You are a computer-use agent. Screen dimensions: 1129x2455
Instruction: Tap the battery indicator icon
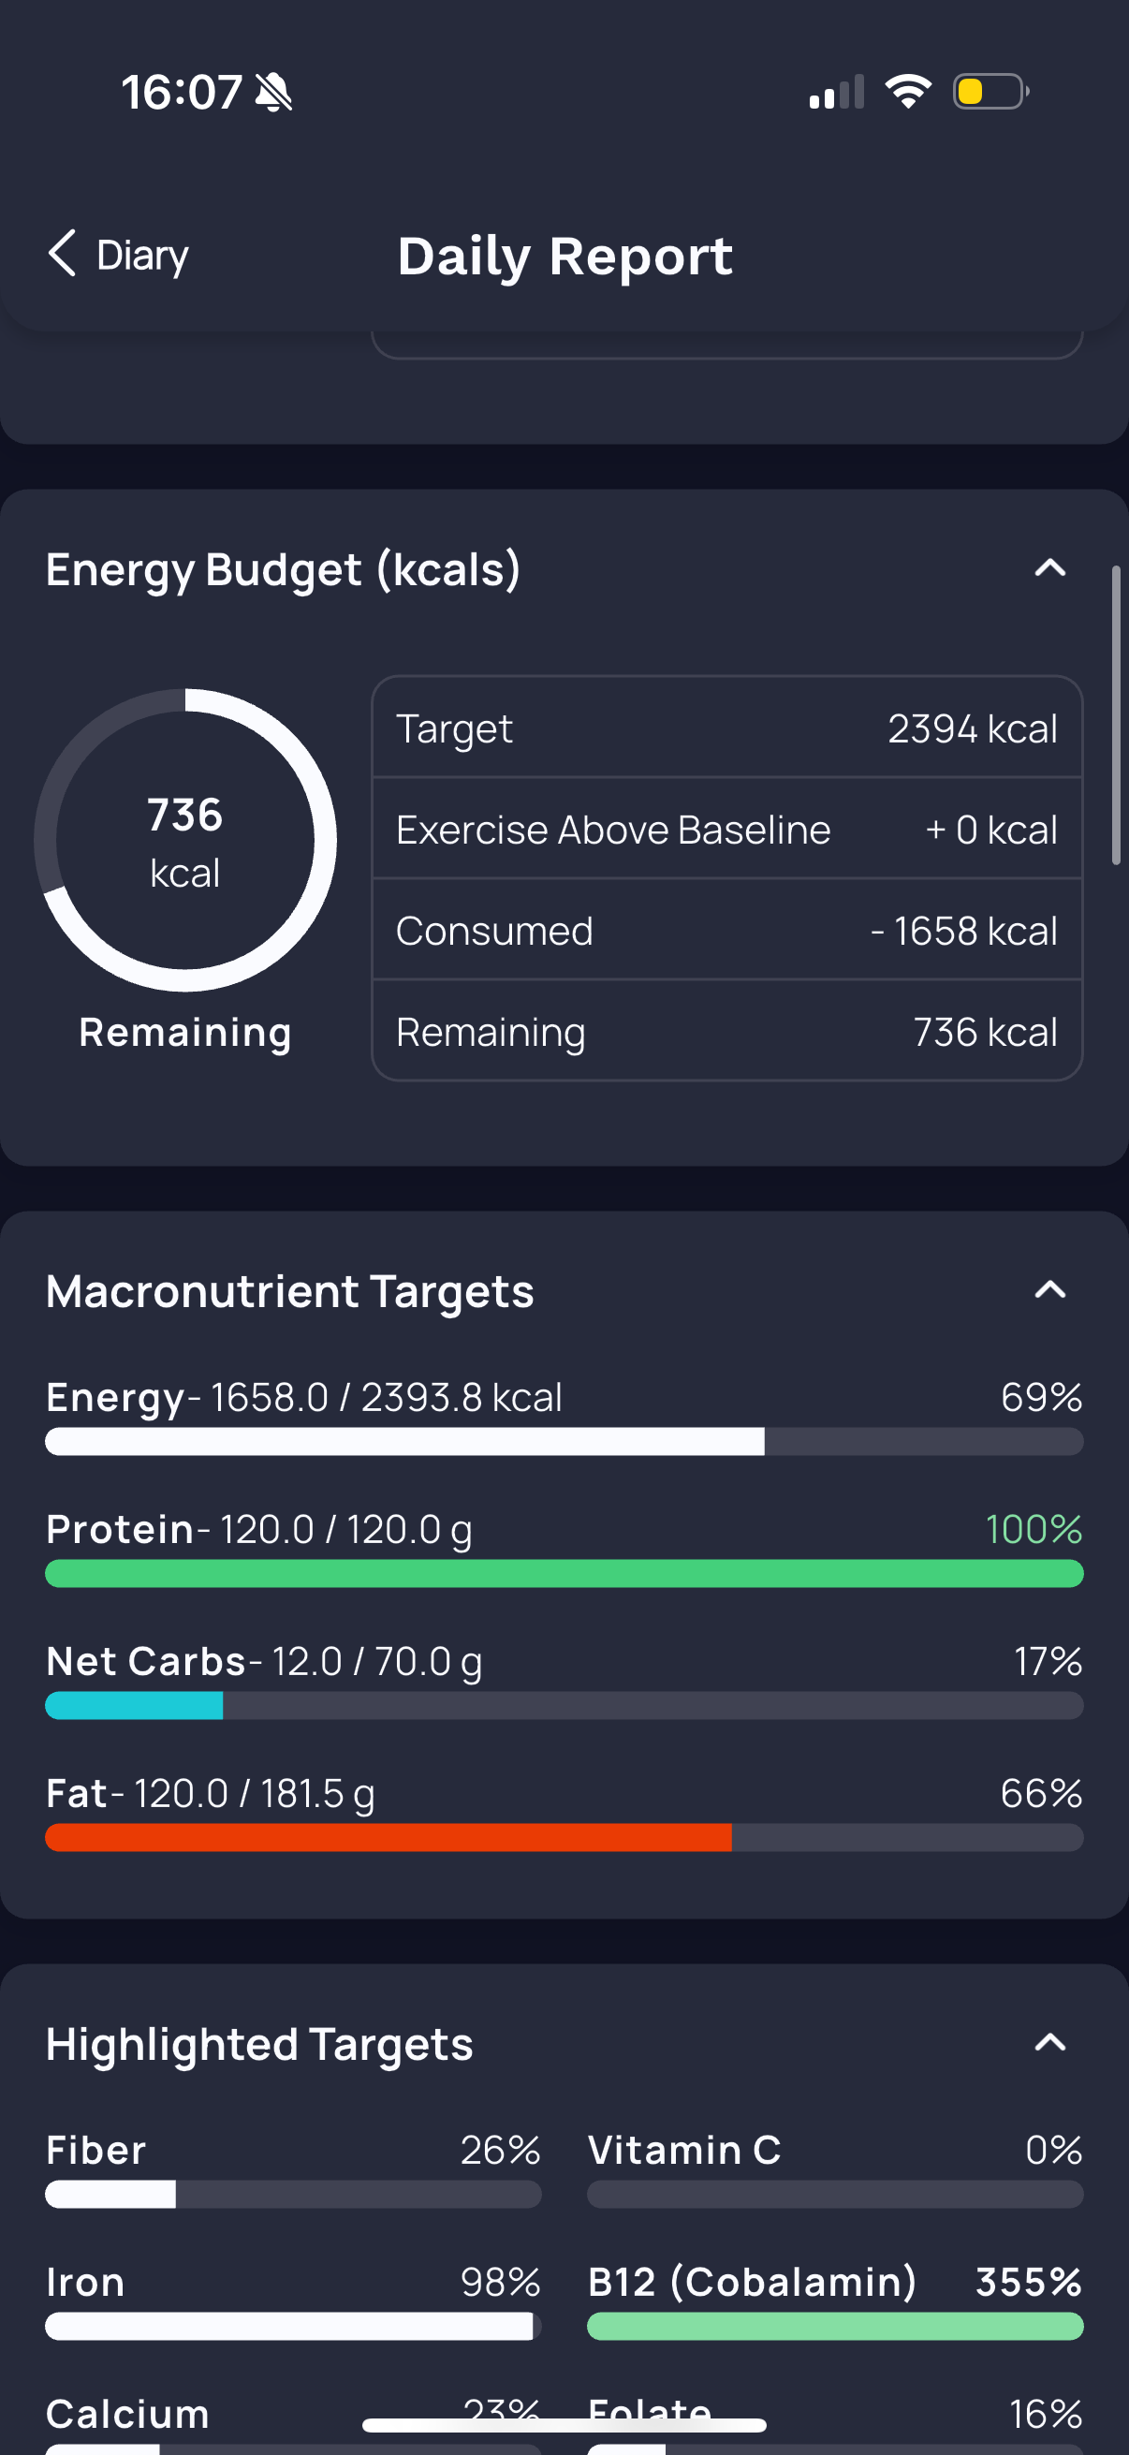(x=990, y=92)
